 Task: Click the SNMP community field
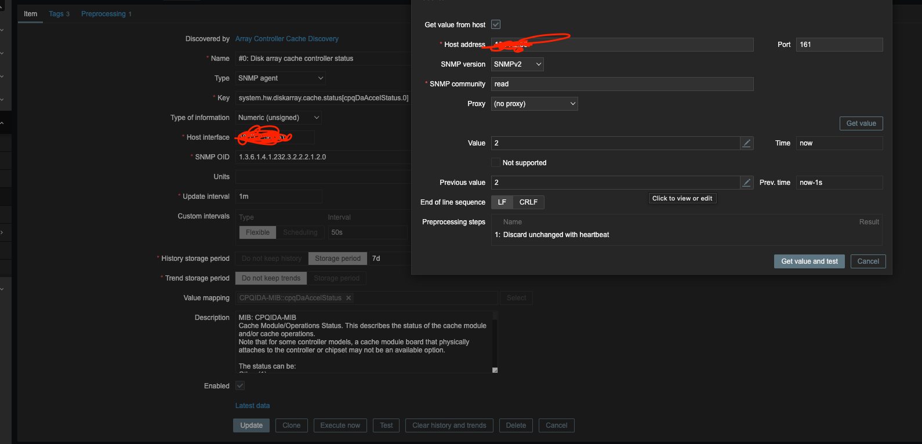[622, 84]
